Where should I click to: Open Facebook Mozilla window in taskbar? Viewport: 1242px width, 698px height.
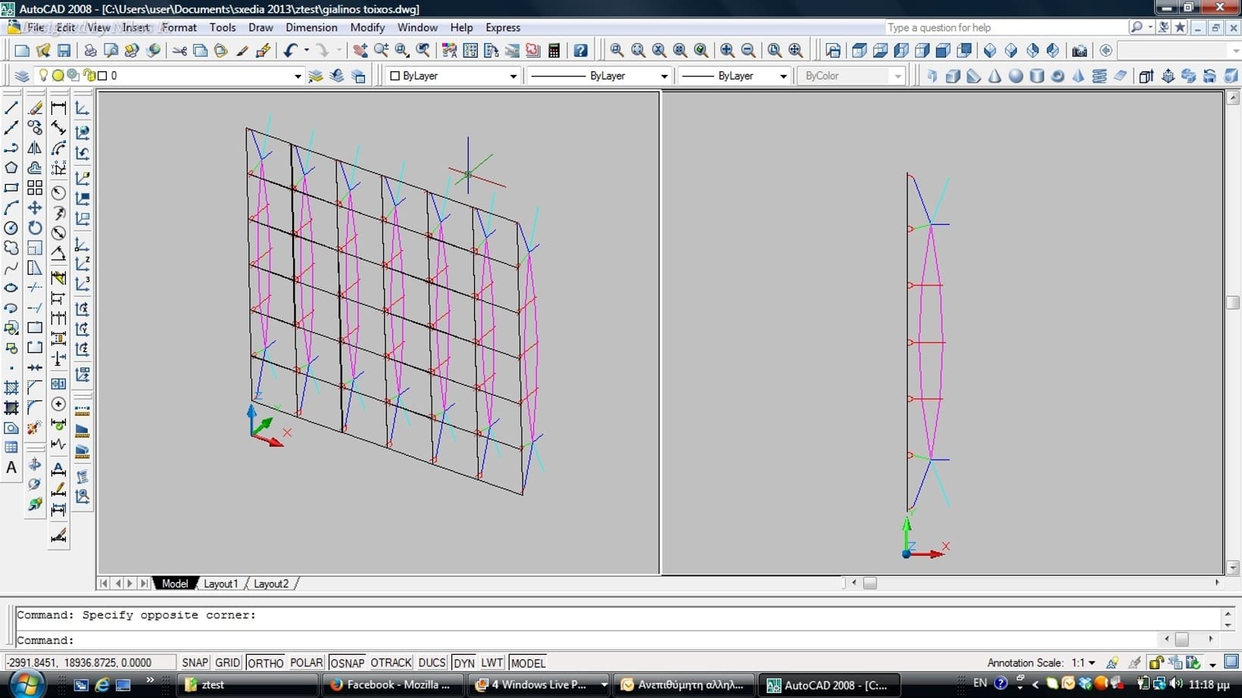pos(391,684)
